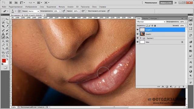Viewport: 194px width, 109px height.
Task: Open the Редактирование menu
Action: click(x=15, y=7)
